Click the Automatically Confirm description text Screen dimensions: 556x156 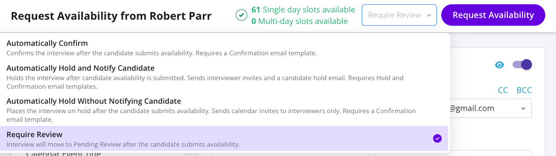162,53
